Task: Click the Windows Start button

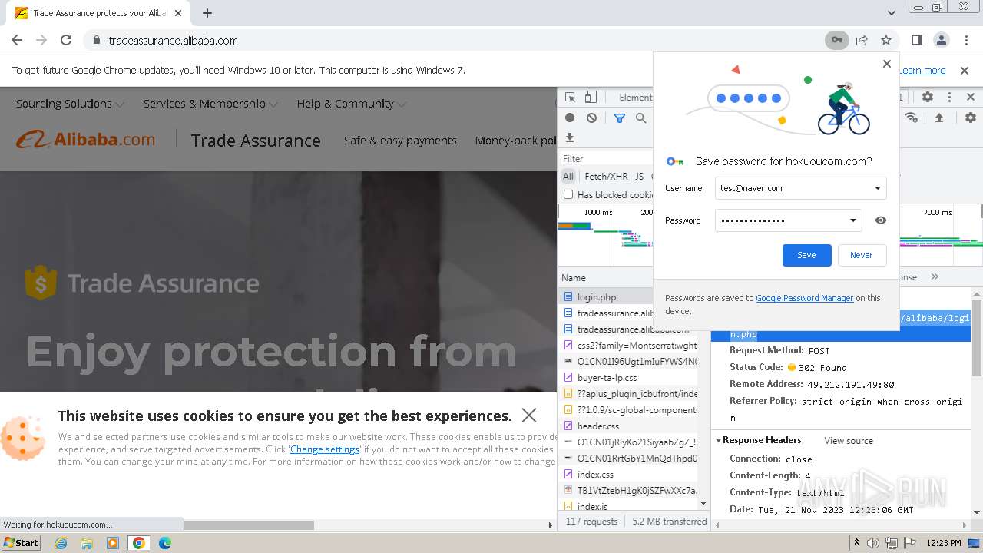Action: 21,542
